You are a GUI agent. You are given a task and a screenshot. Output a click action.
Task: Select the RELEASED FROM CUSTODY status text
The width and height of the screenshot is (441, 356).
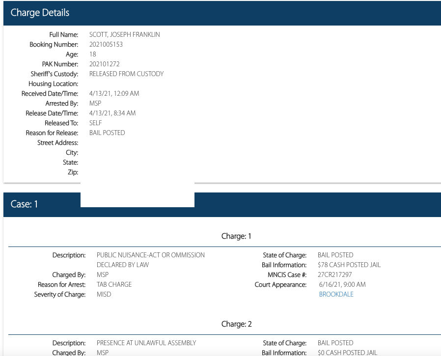click(126, 74)
